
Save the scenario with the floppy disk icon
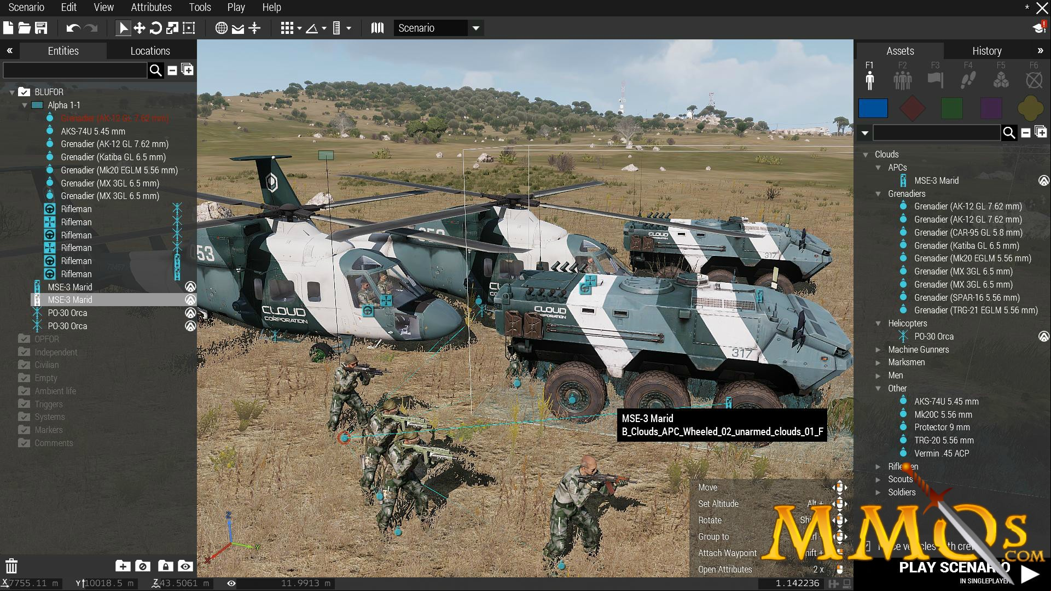[41, 28]
